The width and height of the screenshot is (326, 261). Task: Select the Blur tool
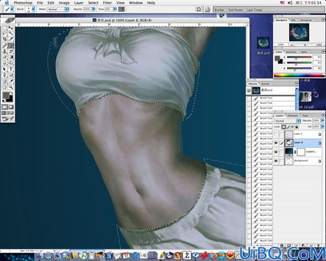click(x=4, y=63)
